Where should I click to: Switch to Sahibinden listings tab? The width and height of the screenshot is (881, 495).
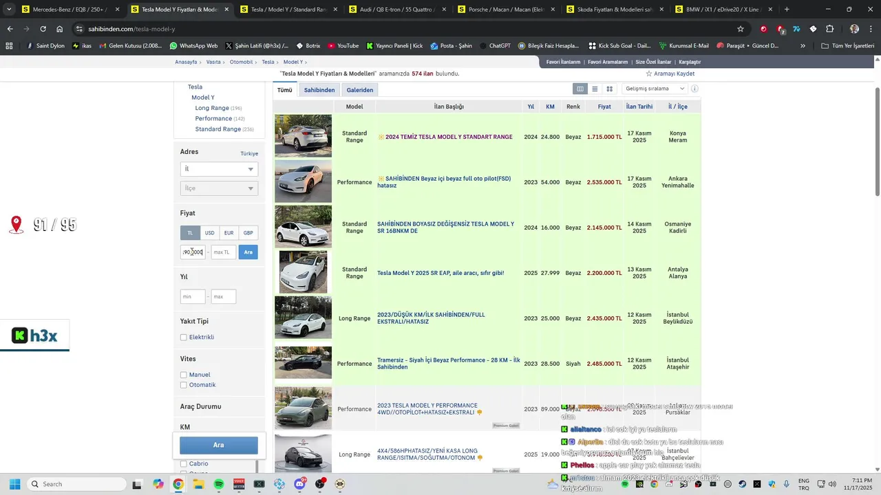[x=319, y=90]
